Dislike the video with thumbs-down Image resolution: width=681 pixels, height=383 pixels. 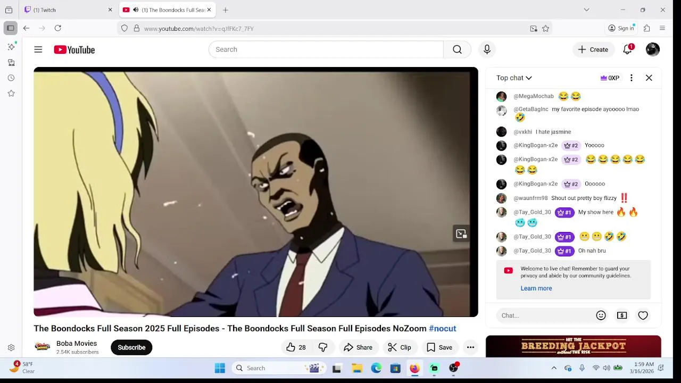(323, 347)
